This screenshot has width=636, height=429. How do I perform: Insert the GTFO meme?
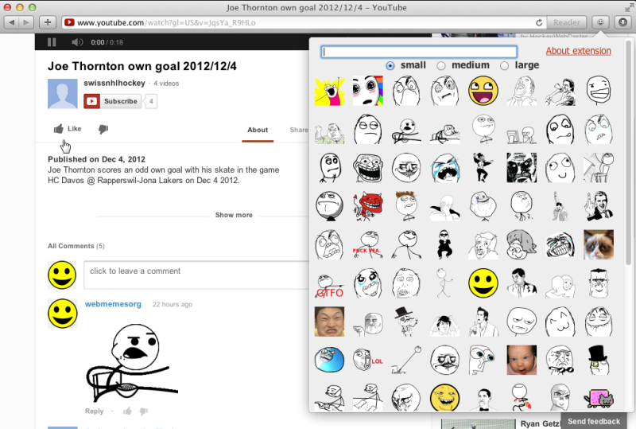coord(329,283)
